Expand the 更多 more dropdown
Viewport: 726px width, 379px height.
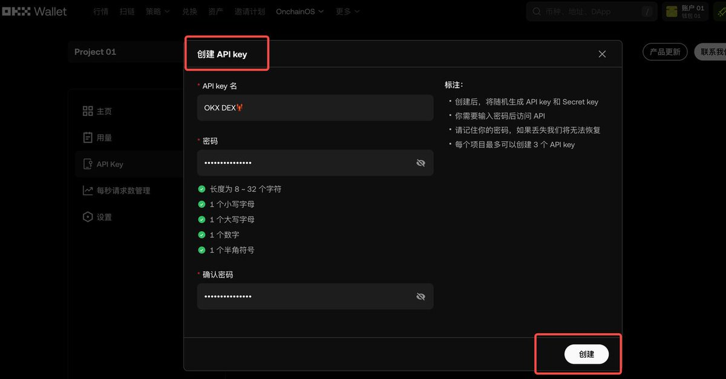347,11
